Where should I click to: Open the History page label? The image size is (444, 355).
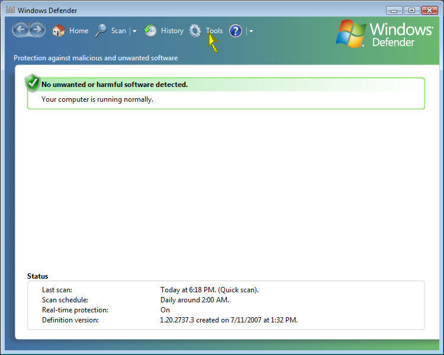point(172,31)
